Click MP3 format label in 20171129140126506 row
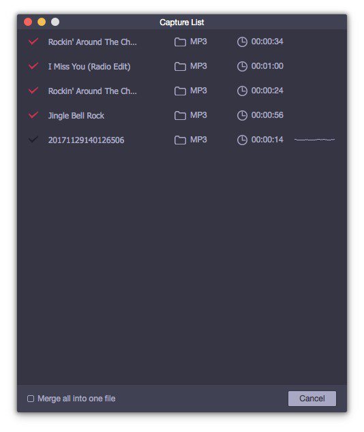364x432 pixels. [x=198, y=140]
